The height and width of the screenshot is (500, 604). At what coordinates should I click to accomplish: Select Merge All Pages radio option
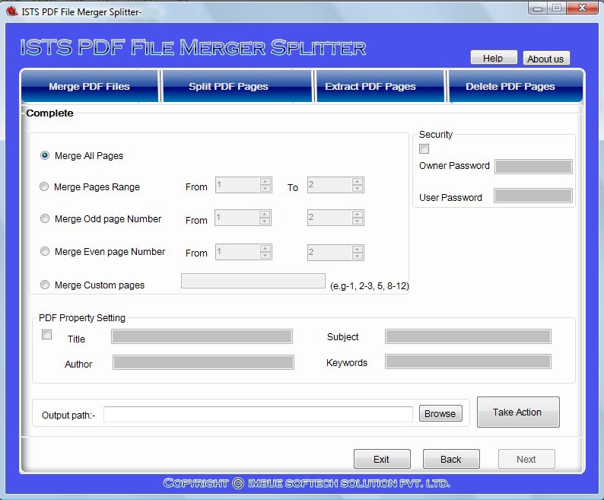point(45,155)
